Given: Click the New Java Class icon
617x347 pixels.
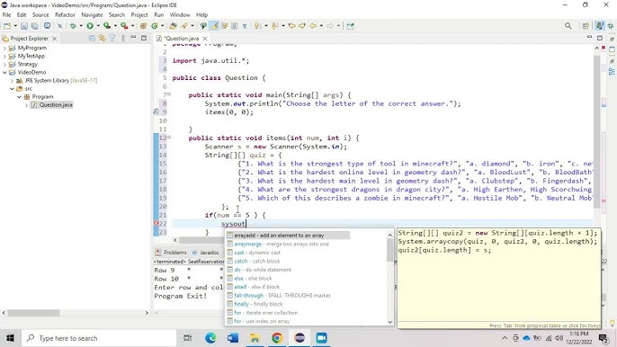Looking at the screenshot, I should coord(155,26).
